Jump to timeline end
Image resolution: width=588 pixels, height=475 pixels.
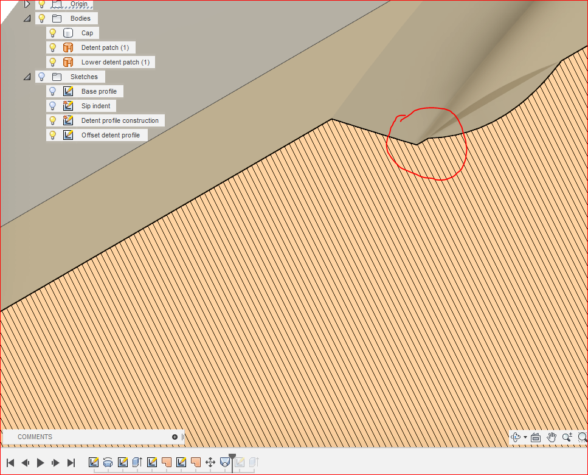click(x=71, y=463)
